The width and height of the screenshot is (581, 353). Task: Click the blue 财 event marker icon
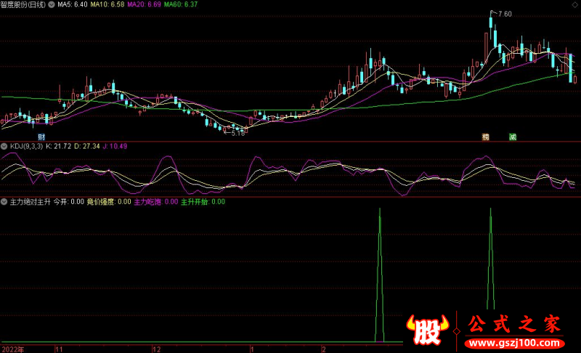point(41,137)
